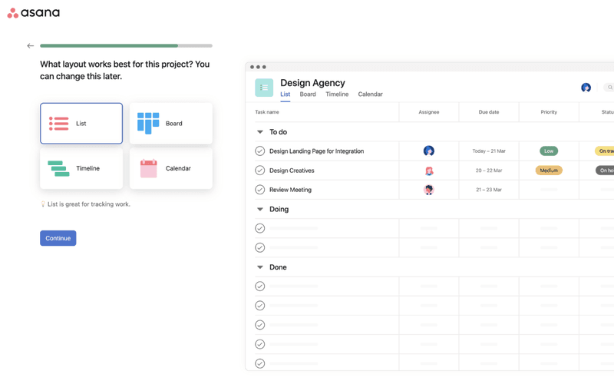Viewport: 614px width, 381px height.
Task: Select the List layout icon
Action: click(59, 124)
